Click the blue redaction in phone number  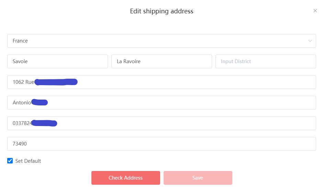click(x=44, y=123)
